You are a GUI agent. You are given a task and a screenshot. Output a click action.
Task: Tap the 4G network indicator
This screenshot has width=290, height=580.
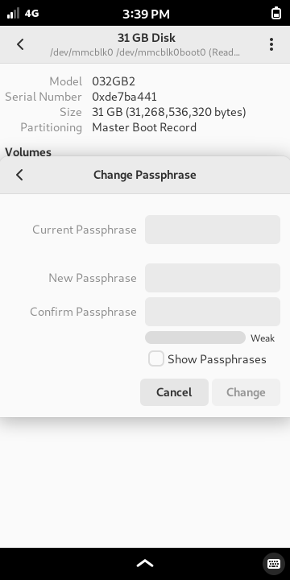click(x=31, y=14)
